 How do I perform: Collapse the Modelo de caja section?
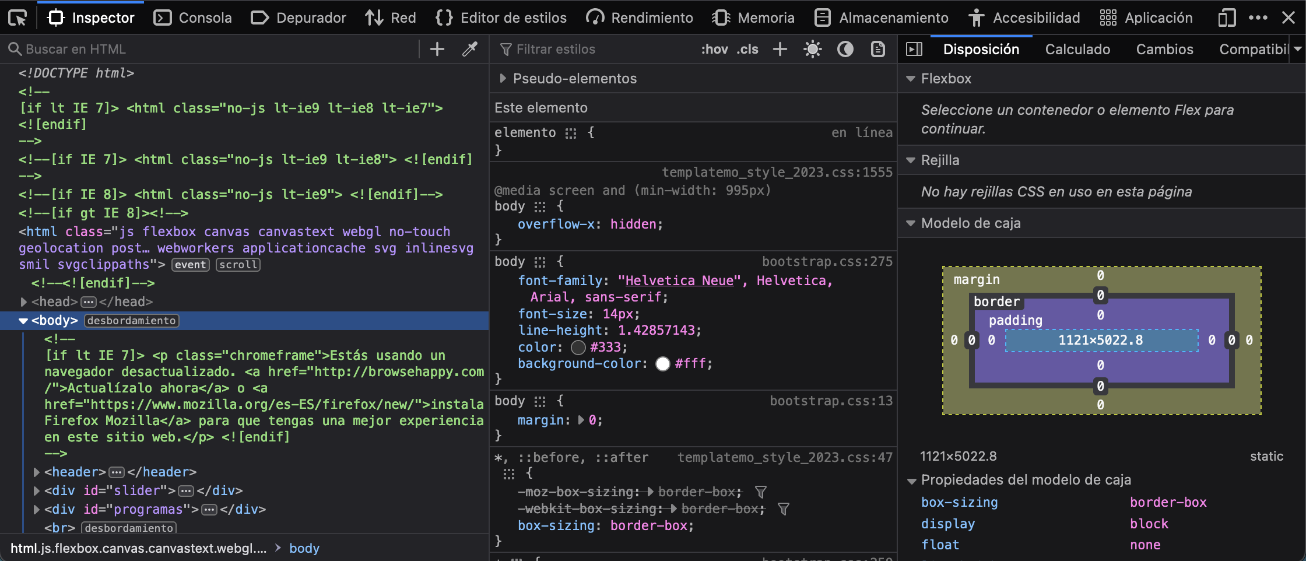pos(911,223)
